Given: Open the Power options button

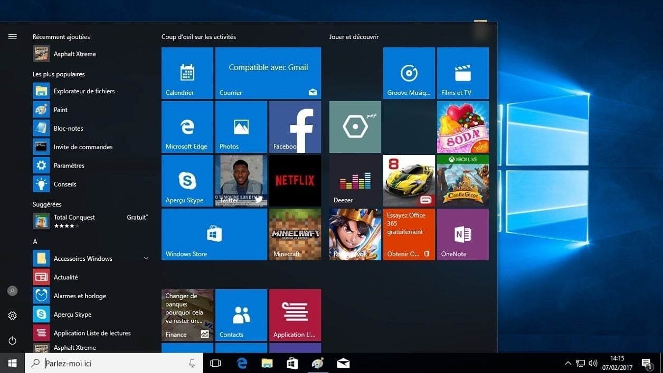Looking at the screenshot, I should pos(12,340).
